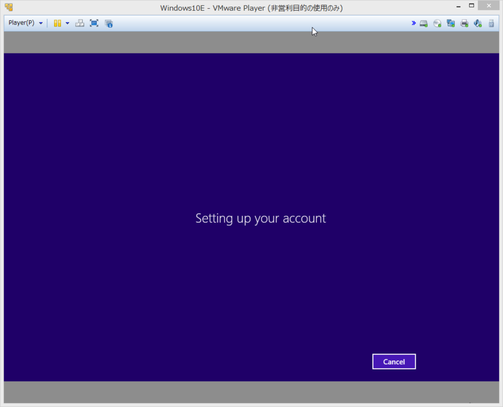Click the hard disk device icon
503x407 pixels.
tap(424, 23)
